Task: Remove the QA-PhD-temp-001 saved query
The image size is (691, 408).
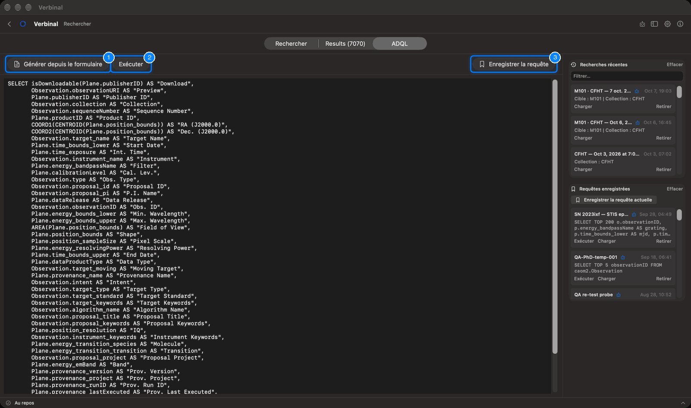Action: point(664,279)
